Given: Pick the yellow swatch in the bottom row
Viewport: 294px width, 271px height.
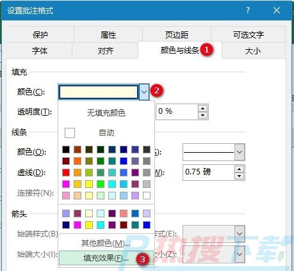Looking at the screenshot, I should coord(89,225).
